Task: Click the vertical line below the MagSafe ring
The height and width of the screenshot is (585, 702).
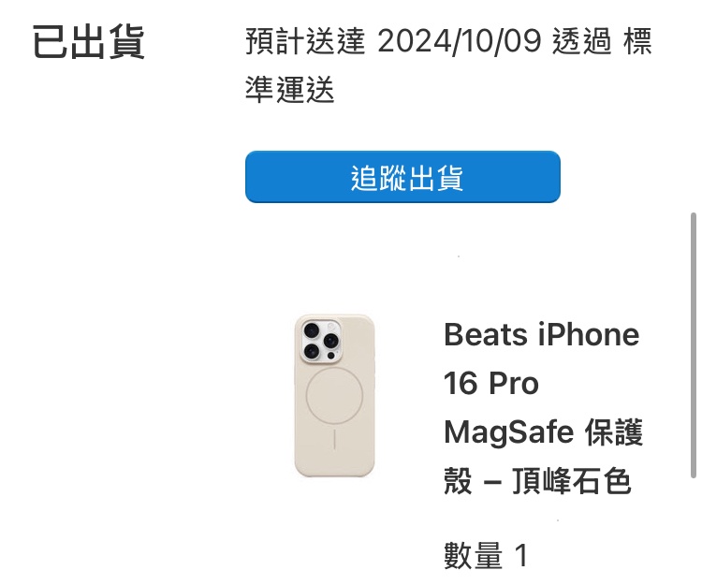Action: pyautogui.click(x=334, y=440)
